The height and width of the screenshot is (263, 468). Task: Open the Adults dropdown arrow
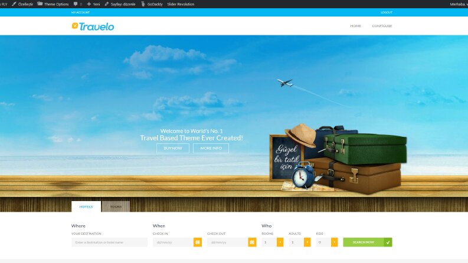pyautogui.click(x=307, y=242)
